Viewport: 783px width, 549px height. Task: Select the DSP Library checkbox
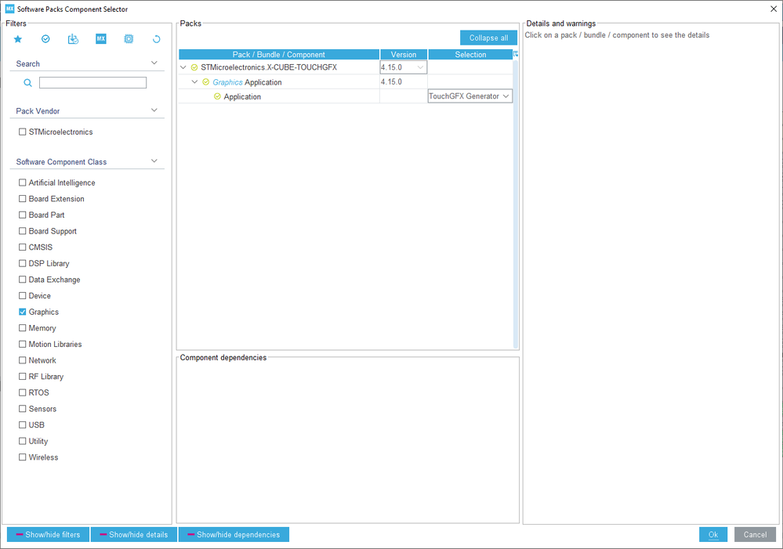pyautogui.click(x=23, y=263)
